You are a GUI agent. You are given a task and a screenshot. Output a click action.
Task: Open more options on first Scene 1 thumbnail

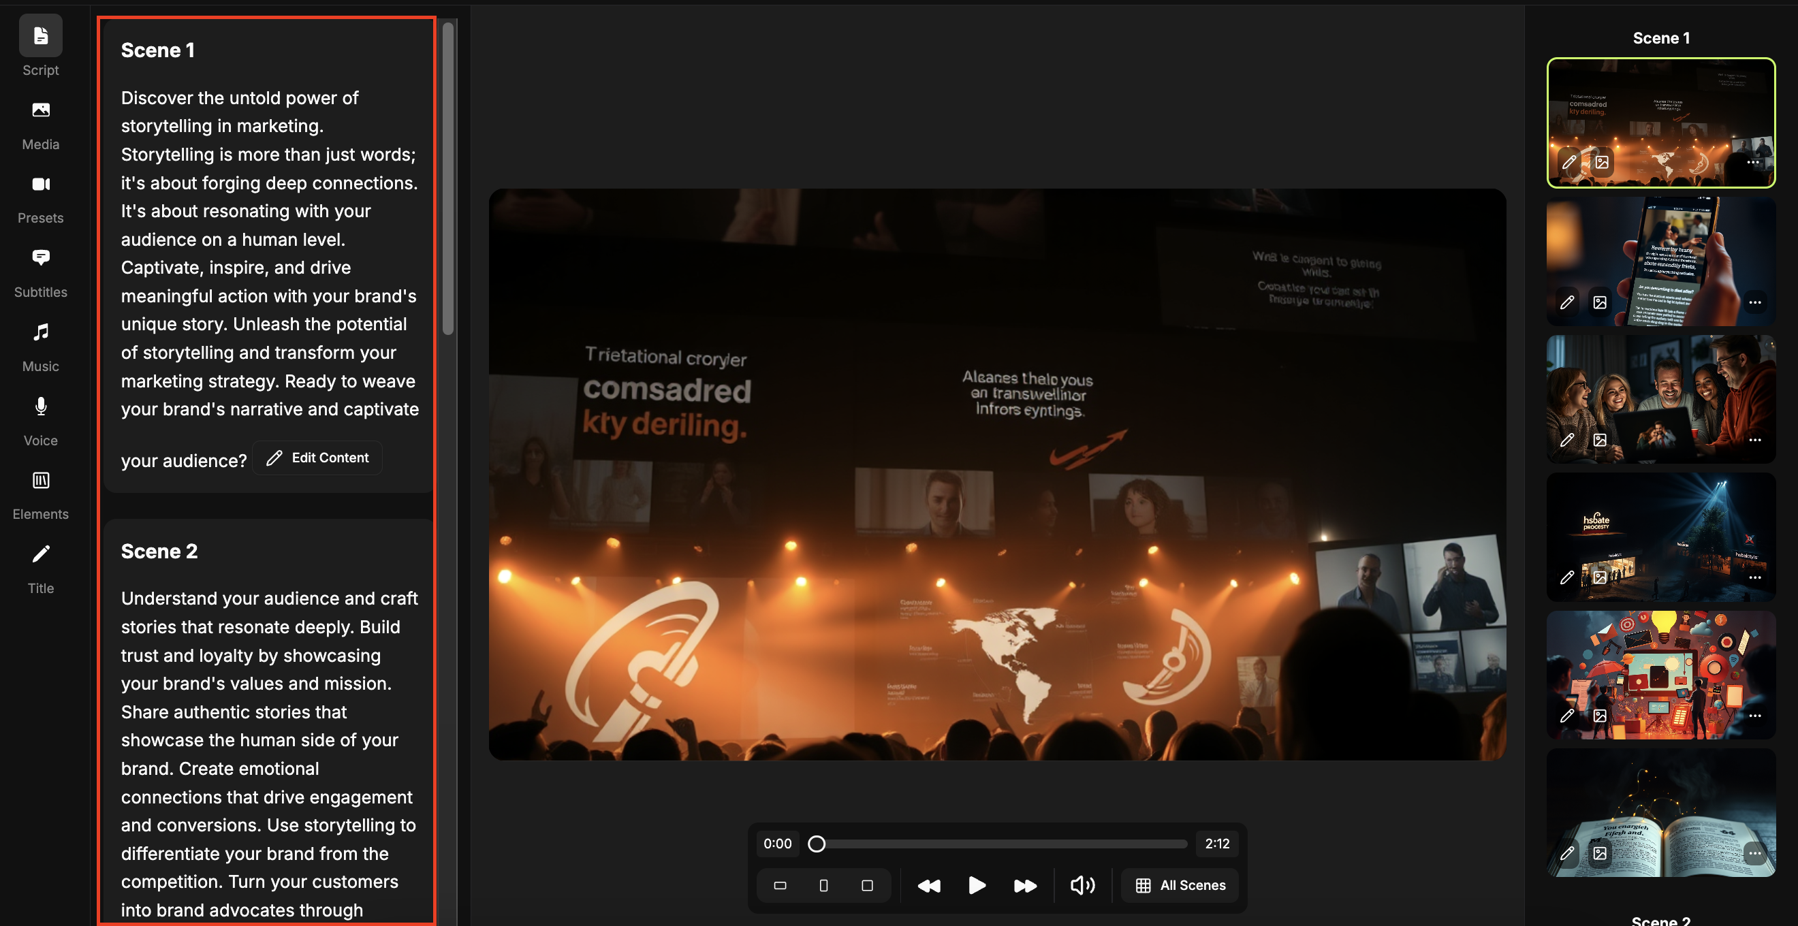tap(1752, 162)
